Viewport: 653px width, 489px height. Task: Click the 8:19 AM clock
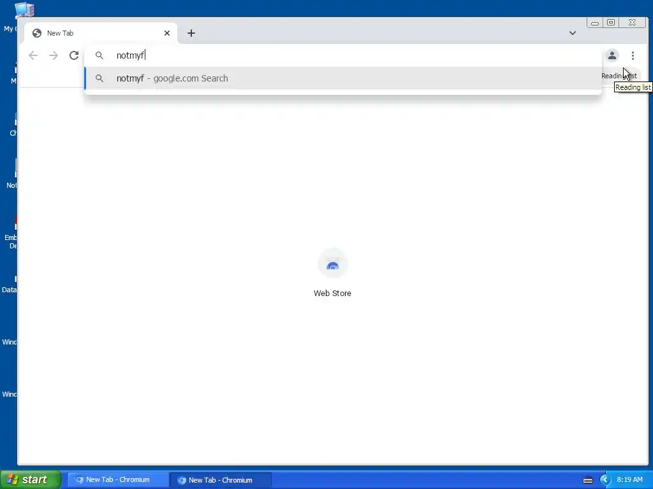coord(629,480)
